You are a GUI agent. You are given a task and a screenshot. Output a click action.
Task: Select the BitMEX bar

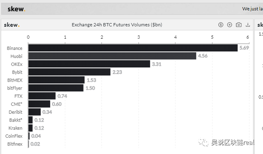(x=57, y=80)
